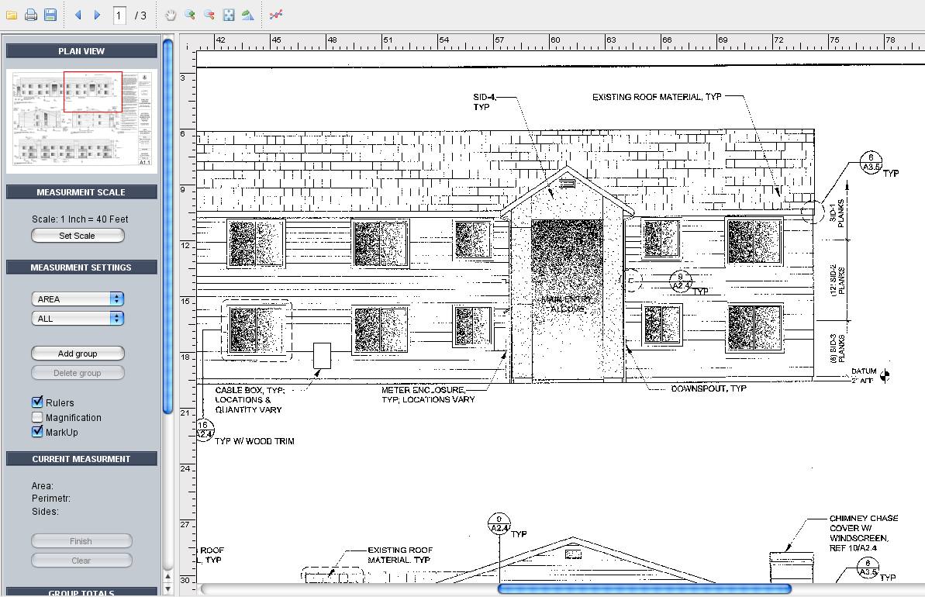Screen dimensions: 925x597
Task: Go to the next page
Action: click(x=95, y=14)
